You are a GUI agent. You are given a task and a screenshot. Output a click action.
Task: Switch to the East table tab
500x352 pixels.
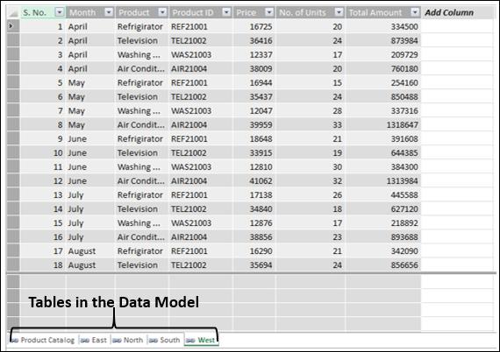(94, 340)
